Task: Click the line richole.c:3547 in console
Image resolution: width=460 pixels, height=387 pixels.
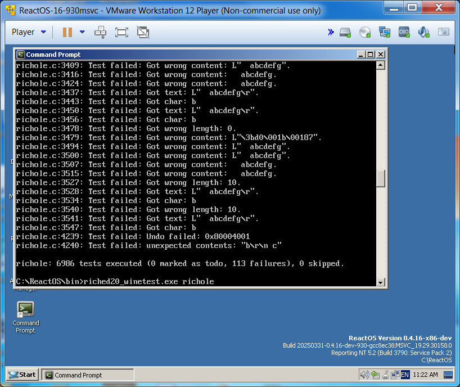Action: [x=106, y=228]
